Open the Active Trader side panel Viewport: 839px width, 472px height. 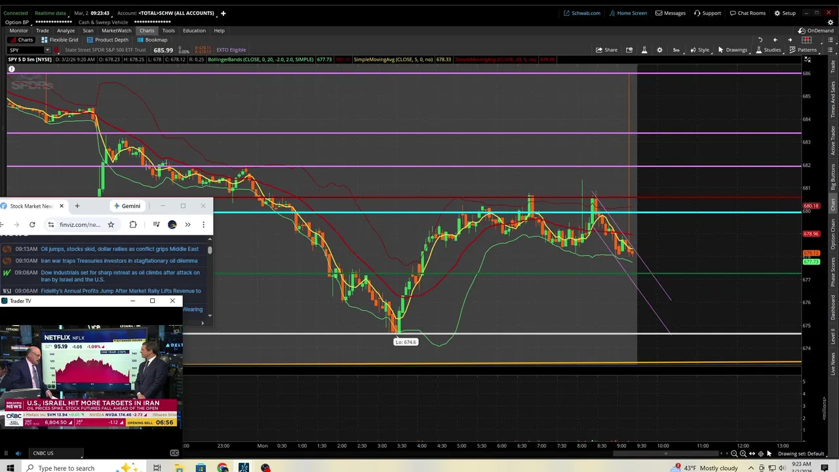(833, 139)
